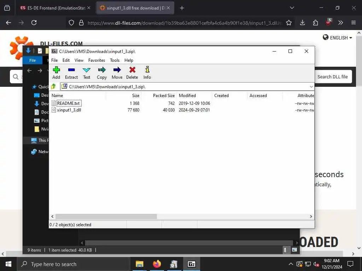Click the Firefox taskbar icon
The width and height of the screenshot is (362, 271).
coord(157,264)
